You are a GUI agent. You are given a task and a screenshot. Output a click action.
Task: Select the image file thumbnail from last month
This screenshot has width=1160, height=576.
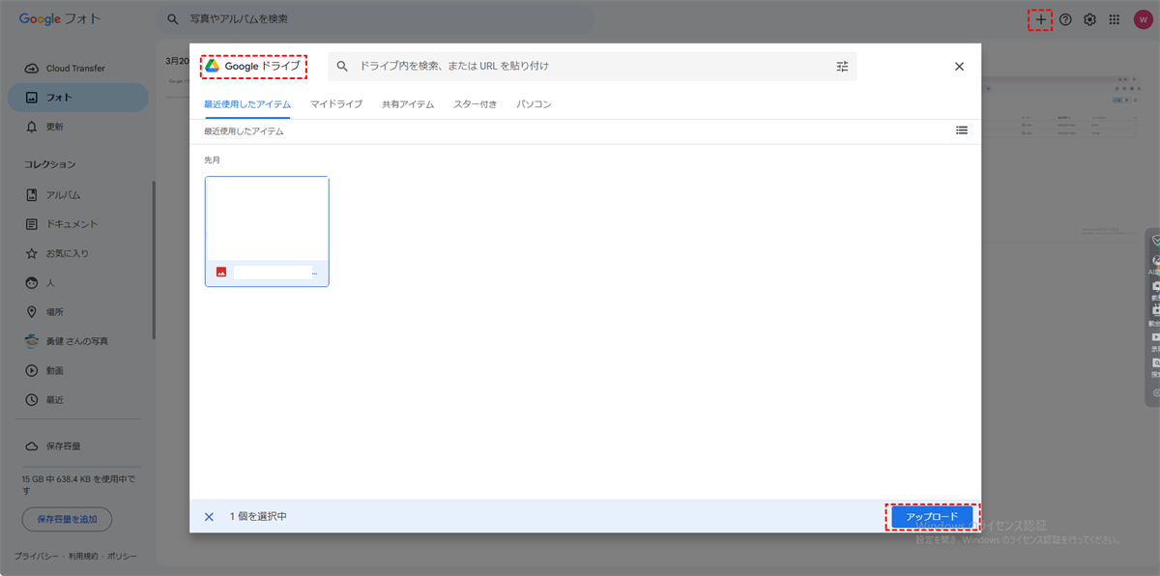click(267, 232)
